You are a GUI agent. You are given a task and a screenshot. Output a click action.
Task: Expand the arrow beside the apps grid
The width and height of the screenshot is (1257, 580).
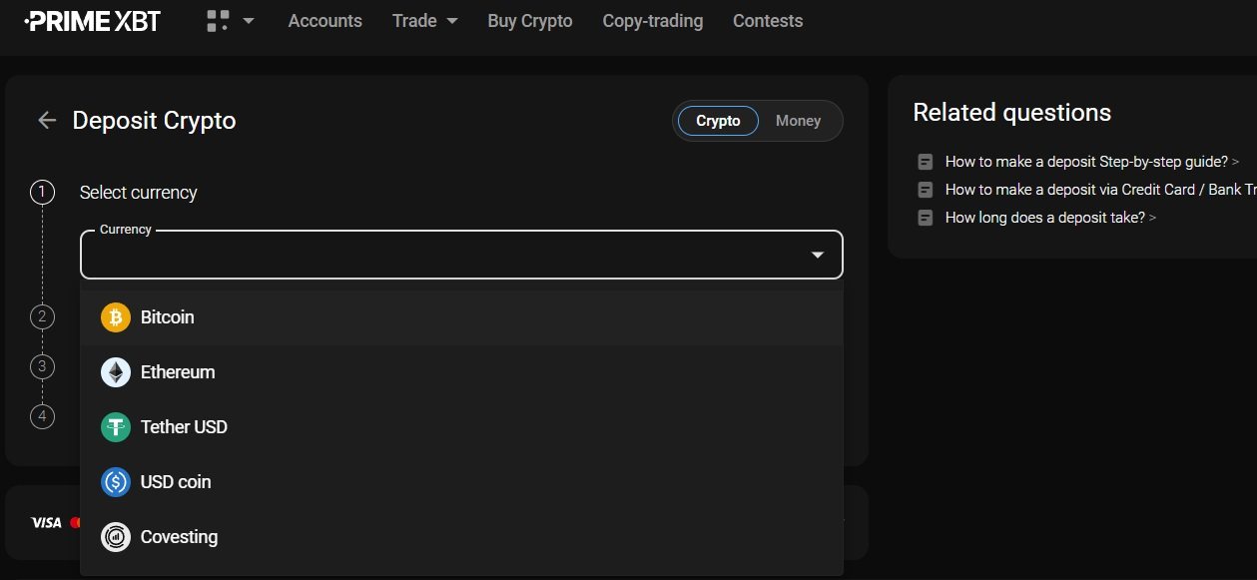[x=249, y=21]
